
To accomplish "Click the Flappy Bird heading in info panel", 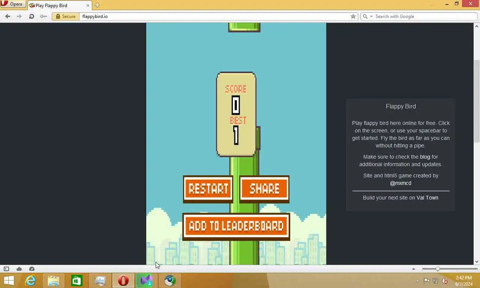I will click(400, 106).
